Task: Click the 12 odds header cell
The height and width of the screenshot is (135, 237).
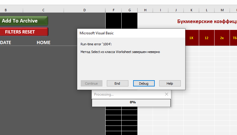Action: 207,38
